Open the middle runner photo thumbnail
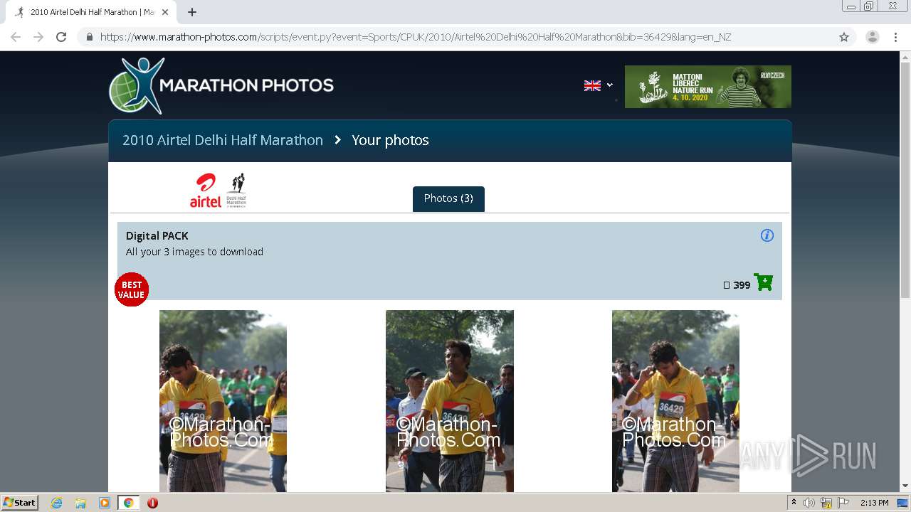Image resolution: width=911 pixels, height=512 pixels. [x=449, y=401]
